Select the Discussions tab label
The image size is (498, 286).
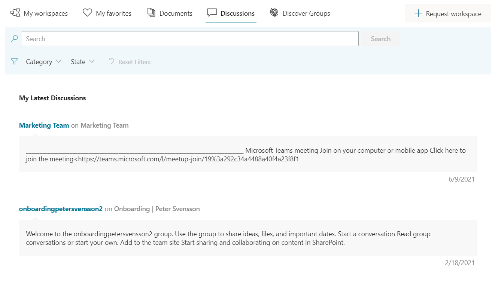[237, 13]
